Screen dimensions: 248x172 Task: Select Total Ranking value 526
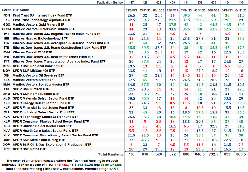(x=159, y=155)
